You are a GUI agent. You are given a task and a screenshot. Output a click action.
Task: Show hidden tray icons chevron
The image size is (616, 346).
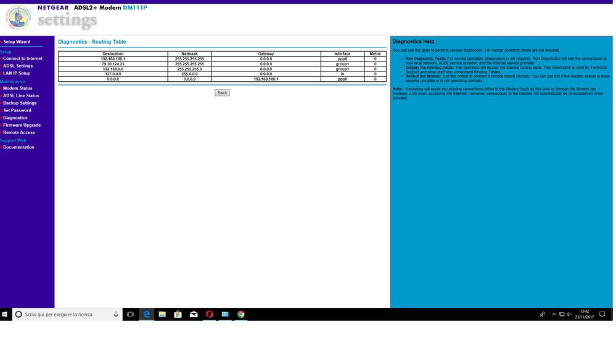coord(554,314)
